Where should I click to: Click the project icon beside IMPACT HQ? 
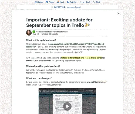[x=52, y=7]
